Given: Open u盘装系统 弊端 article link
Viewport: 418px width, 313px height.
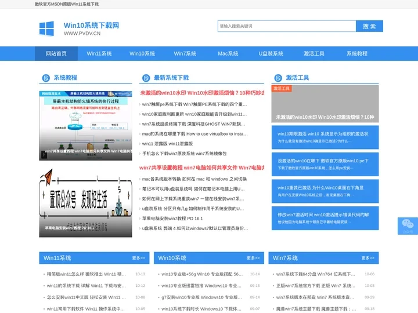Looking at the screenshot, I should click(x=195, y=228).
